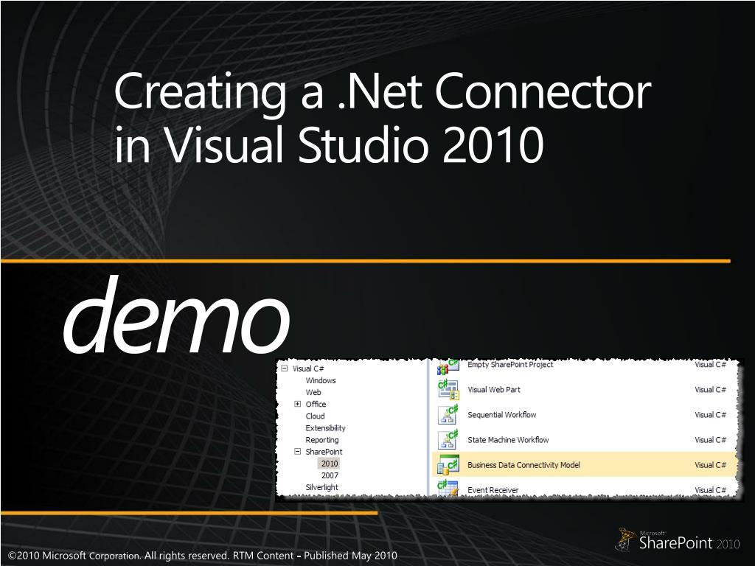This screenshot has height=566, width=755.
Task: Select the "Visual Web Part" template name
Action: [494, 390]
